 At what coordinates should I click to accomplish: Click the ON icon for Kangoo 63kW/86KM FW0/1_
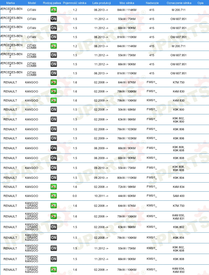point(54,119)
